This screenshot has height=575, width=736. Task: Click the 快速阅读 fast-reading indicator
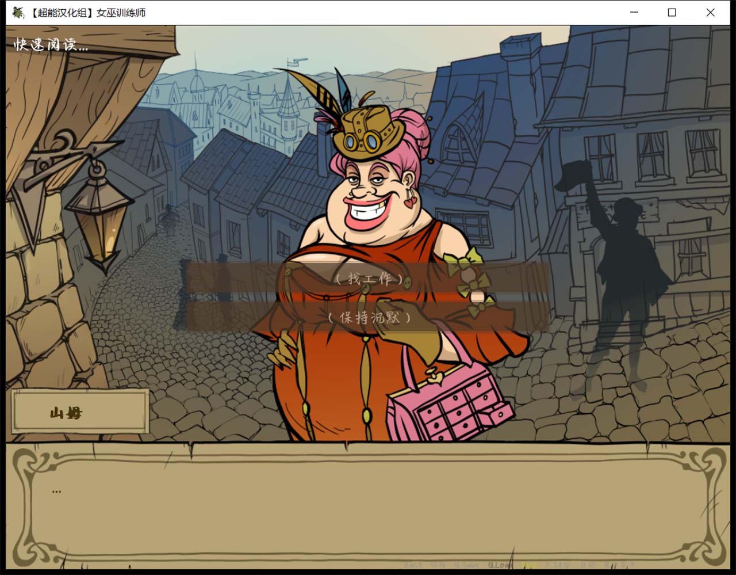pos(51,44)
